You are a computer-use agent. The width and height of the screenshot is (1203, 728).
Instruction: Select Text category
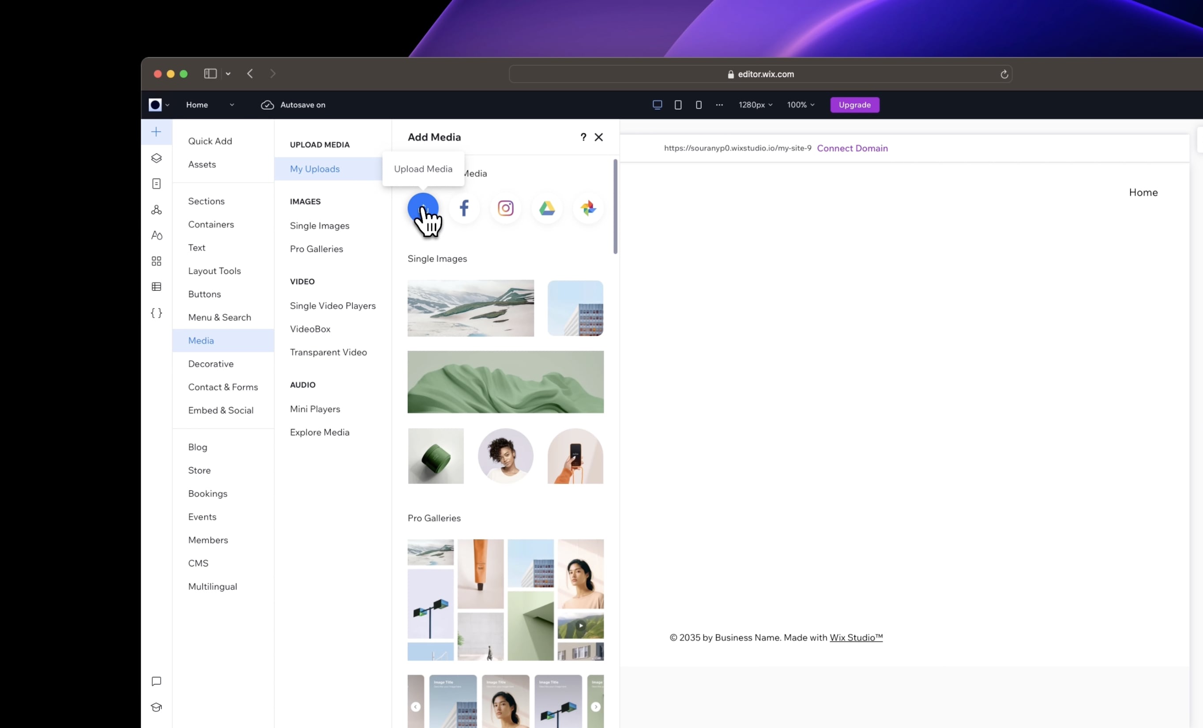click(x=197, y=248)
